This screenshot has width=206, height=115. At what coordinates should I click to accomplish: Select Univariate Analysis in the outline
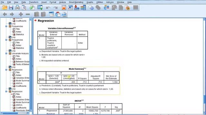click(x=20, y=53)
